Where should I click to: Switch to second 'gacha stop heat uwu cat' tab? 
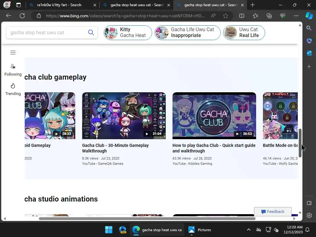[137, 5]
